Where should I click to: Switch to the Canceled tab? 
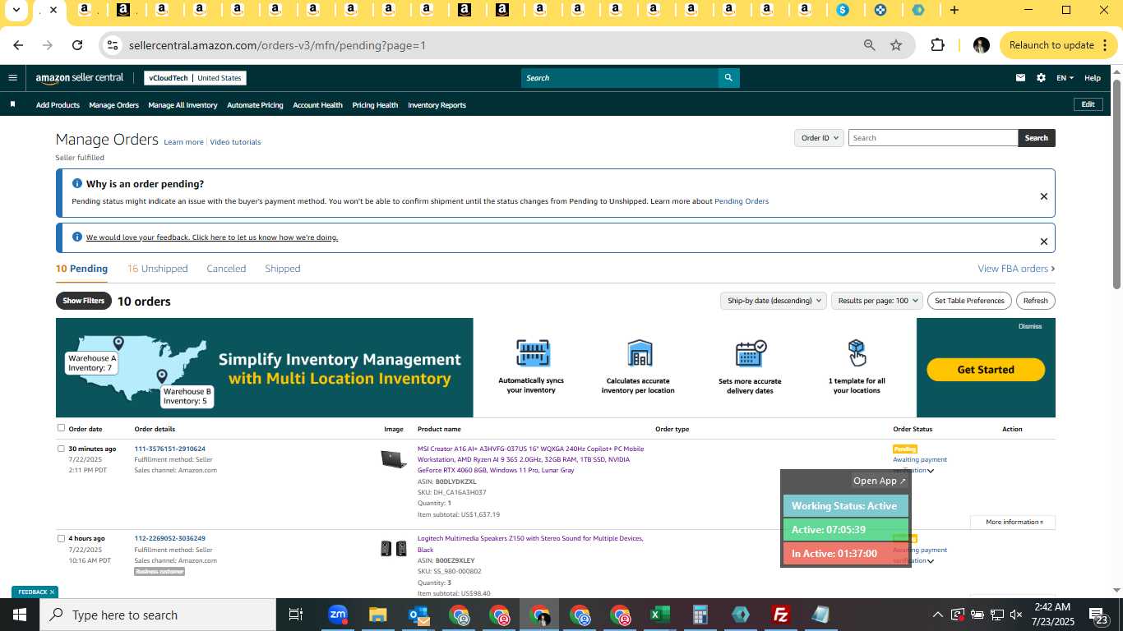[226, 269]
